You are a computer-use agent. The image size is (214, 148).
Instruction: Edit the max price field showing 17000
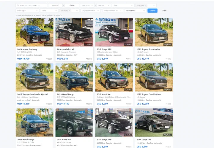click(72, 5)
